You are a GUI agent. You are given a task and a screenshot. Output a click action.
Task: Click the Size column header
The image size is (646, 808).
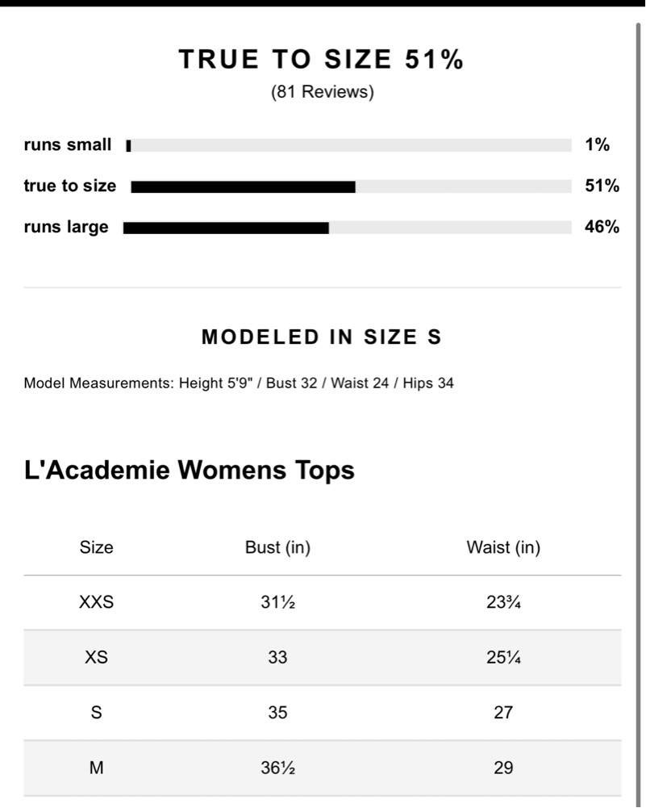96,547
